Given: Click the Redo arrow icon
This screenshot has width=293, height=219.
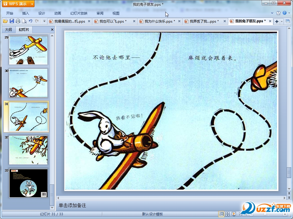Looking at the screenshot, I should point(37,21).
